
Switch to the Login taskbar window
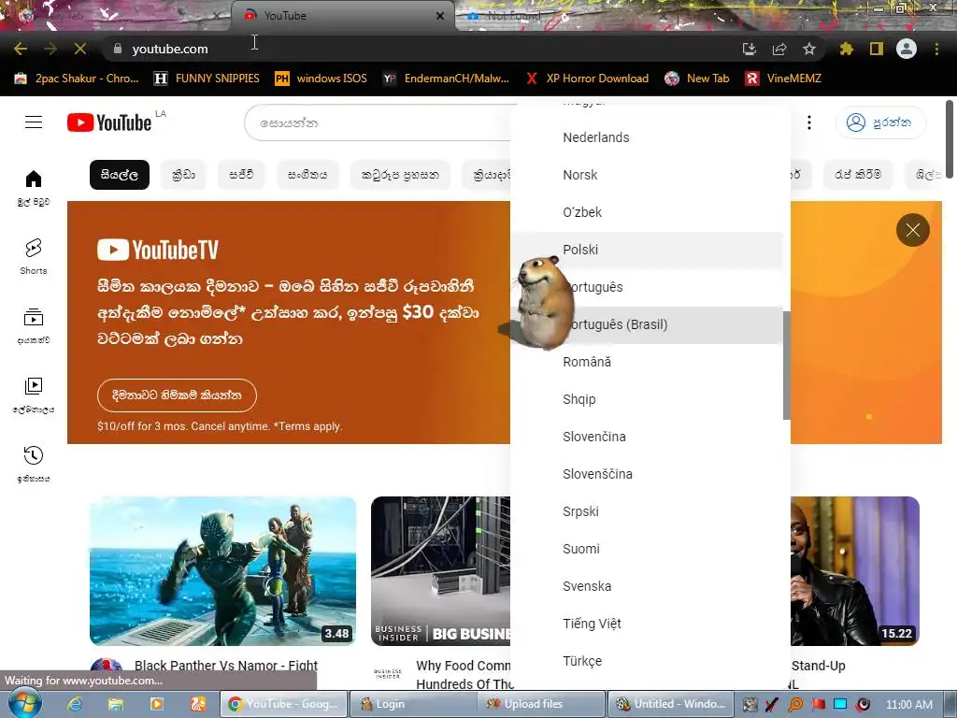412,704
